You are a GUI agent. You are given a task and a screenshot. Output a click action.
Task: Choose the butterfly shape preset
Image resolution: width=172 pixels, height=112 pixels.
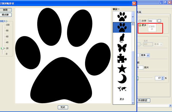tap(122, 48)
